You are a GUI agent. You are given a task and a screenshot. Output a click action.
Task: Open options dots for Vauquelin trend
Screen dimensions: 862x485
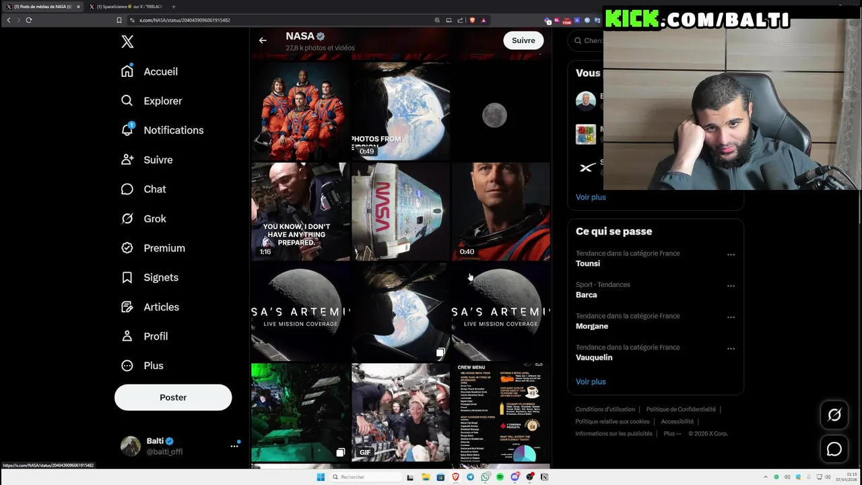(x=731, y=348)
